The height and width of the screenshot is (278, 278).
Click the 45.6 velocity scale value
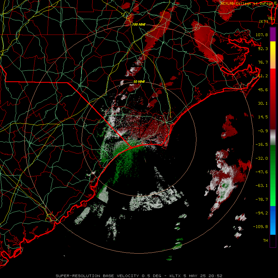pos(263,90)
